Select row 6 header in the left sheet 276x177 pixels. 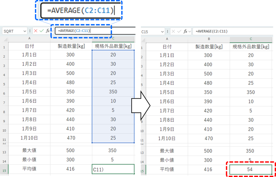(4, 93)
